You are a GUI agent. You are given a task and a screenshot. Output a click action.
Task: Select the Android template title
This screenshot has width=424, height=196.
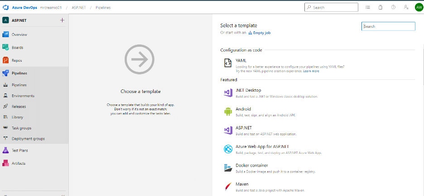(x=243, y=109)
